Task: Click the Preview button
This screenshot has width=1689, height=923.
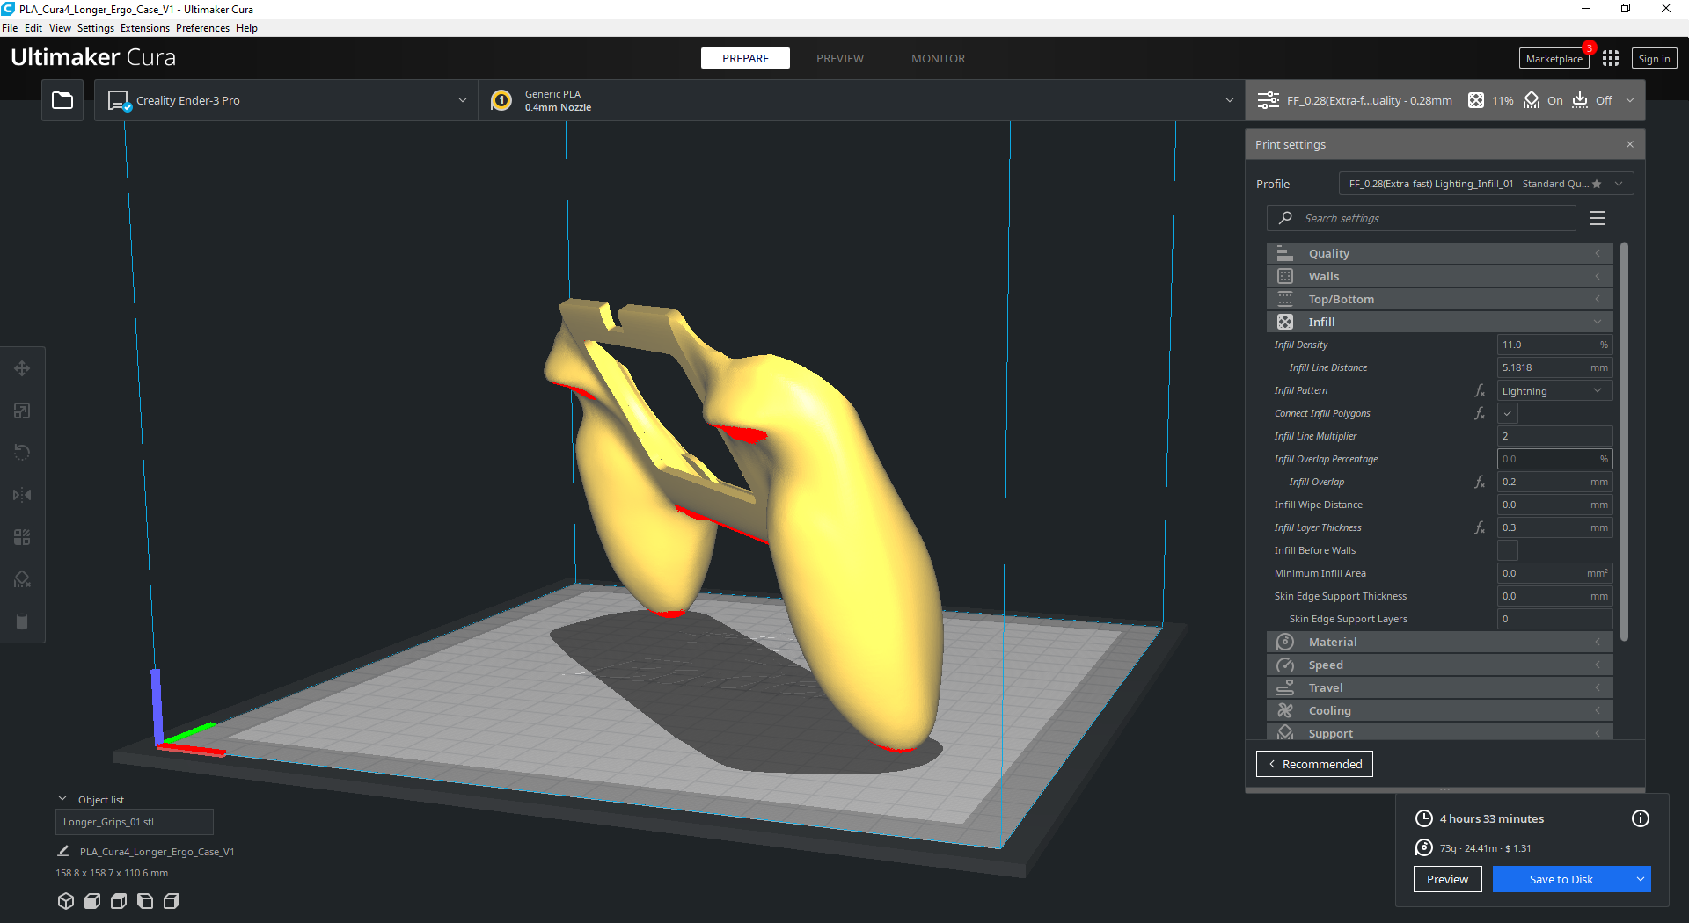Action: [1447, 879]
